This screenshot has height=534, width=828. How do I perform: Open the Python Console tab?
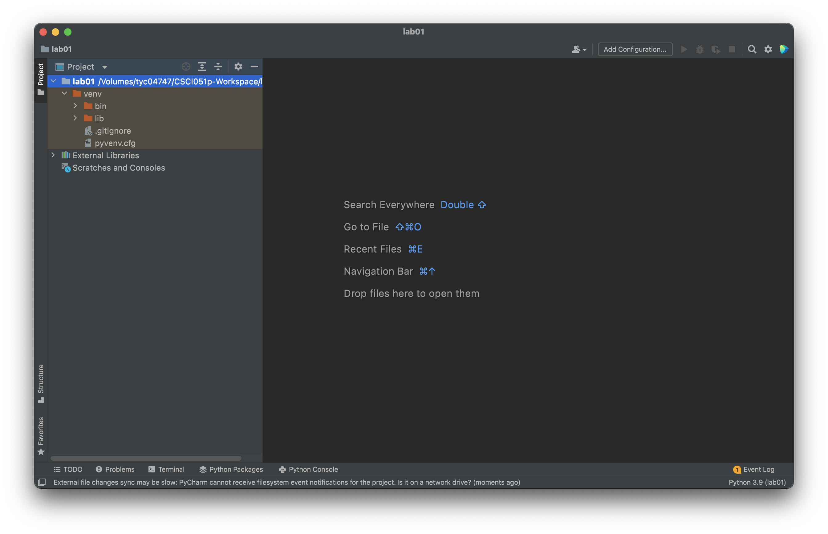pyautogui.click(x=308, y=469)
